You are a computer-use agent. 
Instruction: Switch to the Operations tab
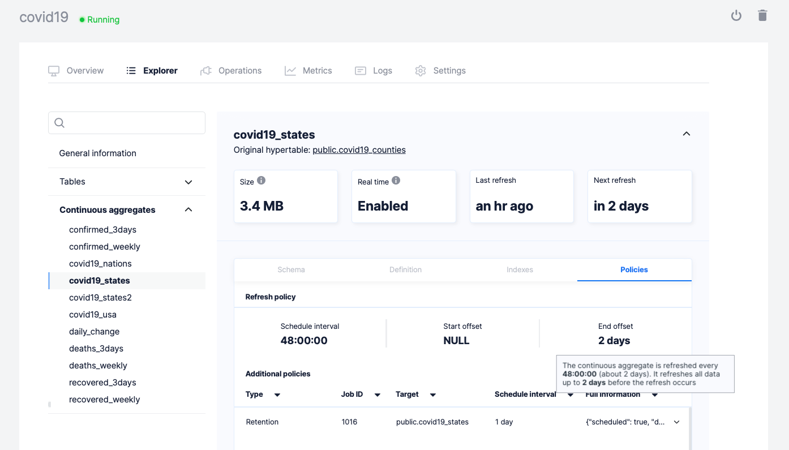coord(231,71)
